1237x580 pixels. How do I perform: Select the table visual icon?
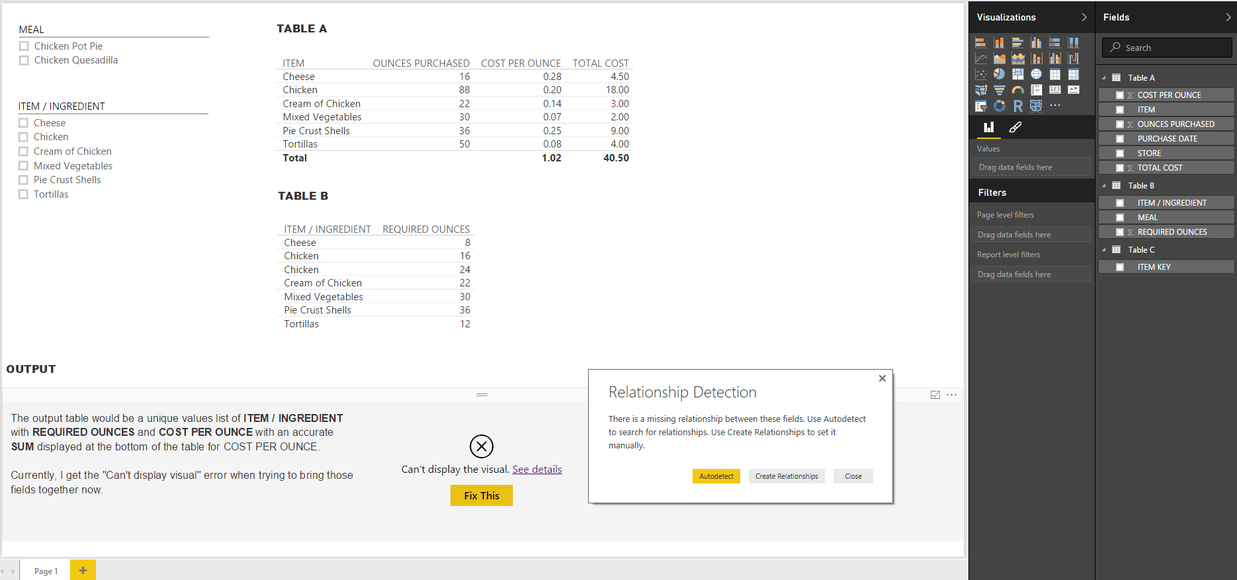[x=1055, y=74]
